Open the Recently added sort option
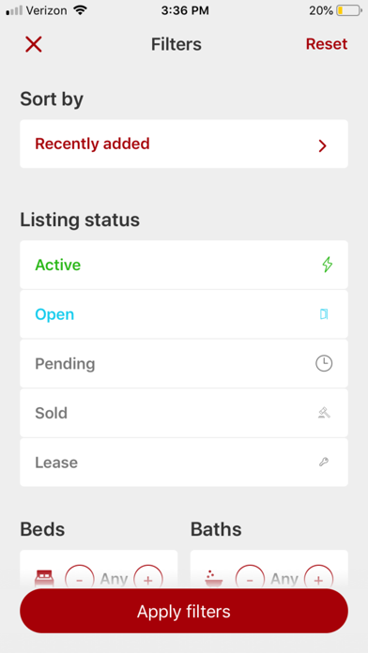 (184, 144)
